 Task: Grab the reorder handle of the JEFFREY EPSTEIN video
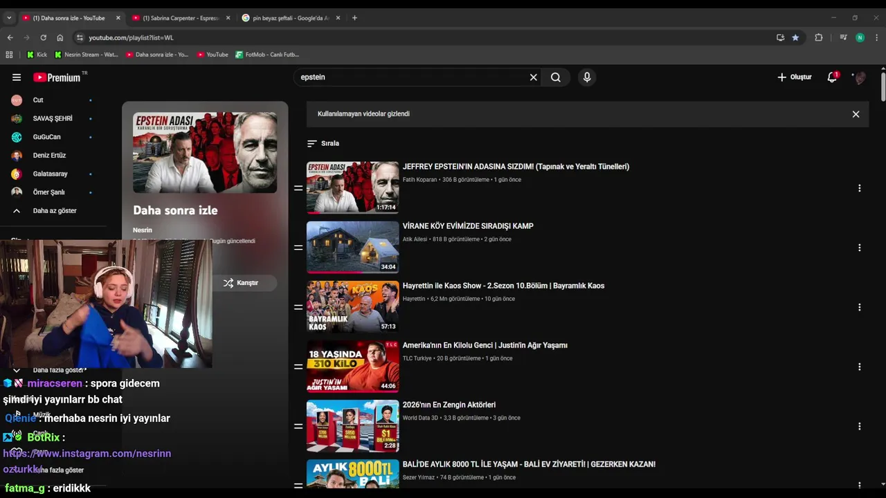(298, 188)
